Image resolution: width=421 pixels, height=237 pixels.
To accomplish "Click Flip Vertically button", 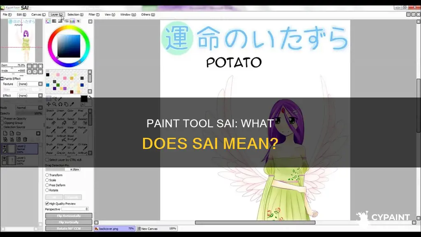I will point(69,222).
